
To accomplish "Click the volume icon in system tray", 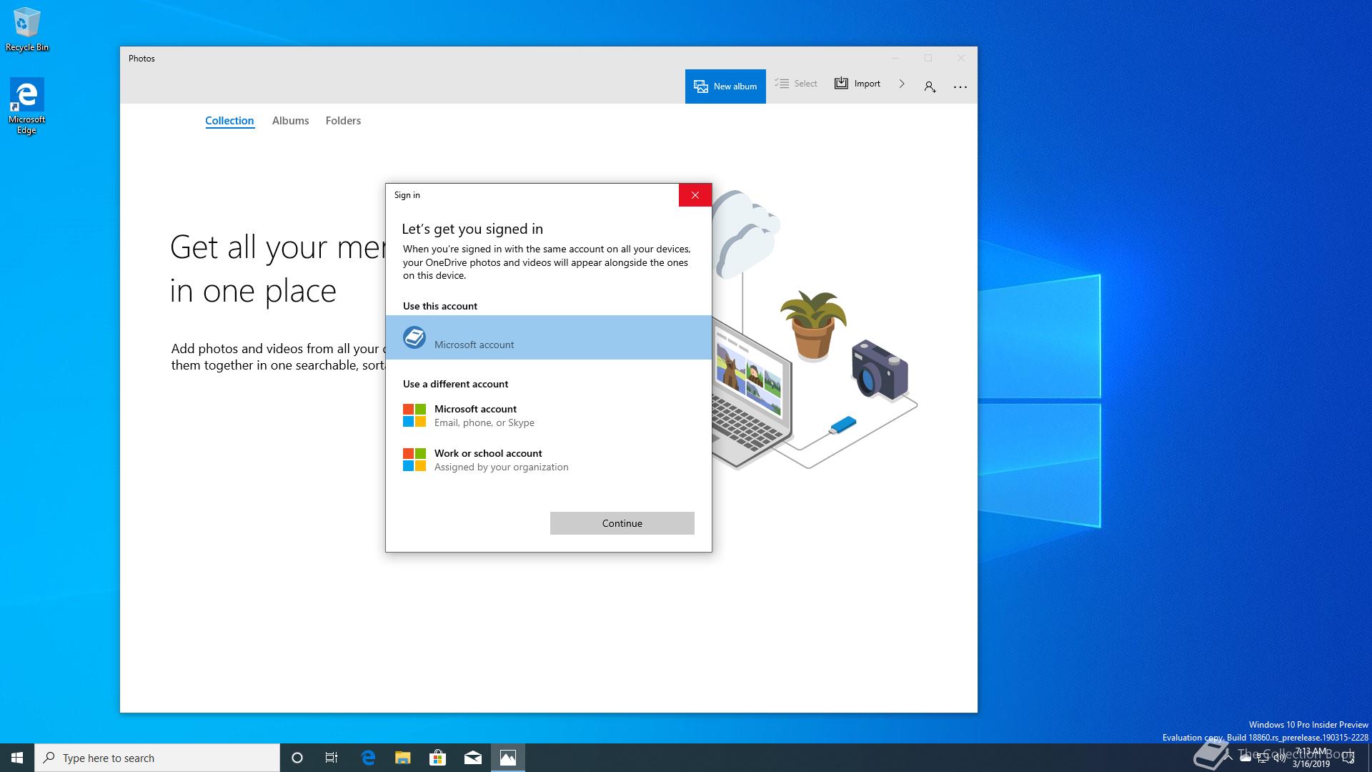I will [x=1279, y=759].
